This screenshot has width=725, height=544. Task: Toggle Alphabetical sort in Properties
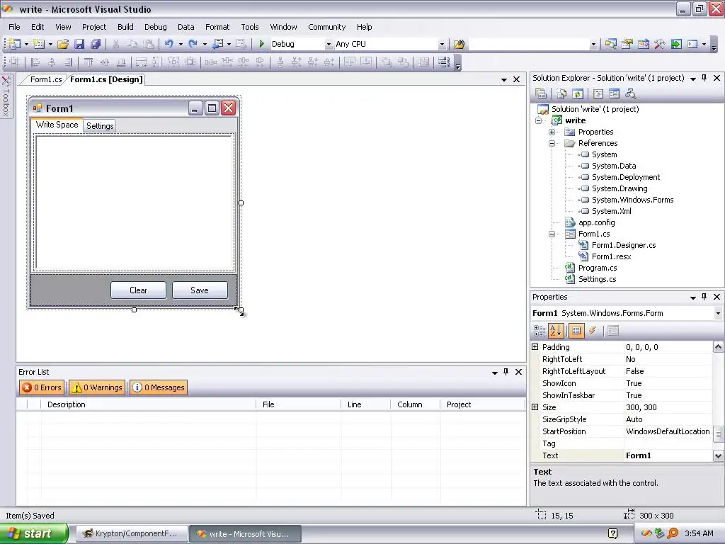(x=556, y=330)
